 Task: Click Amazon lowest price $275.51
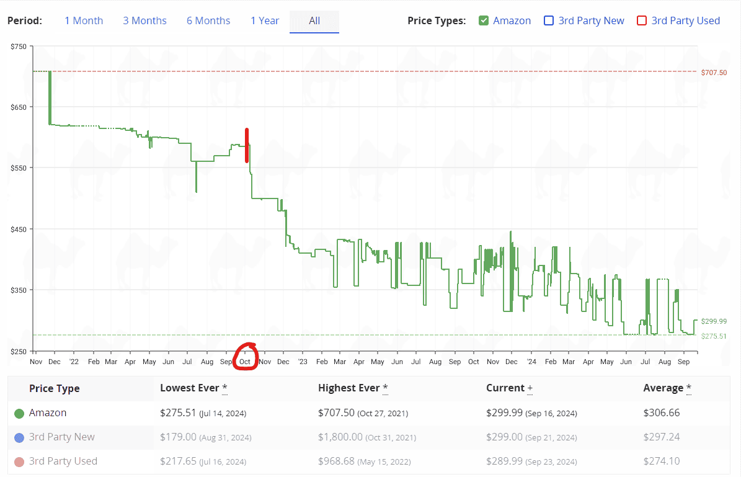[178, 412]
